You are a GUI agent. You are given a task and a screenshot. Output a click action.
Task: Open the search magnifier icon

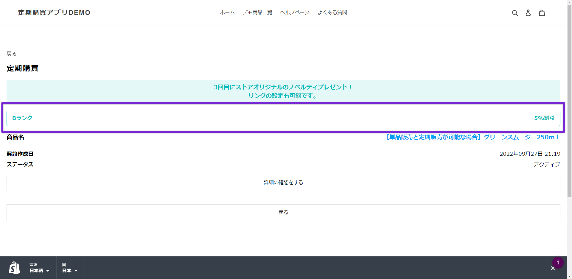515,13
